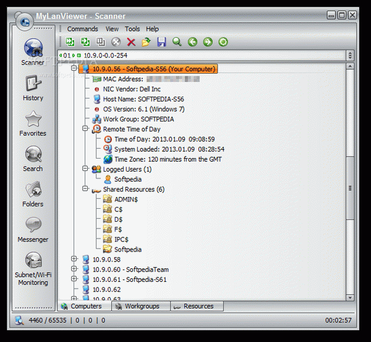Screen dimensions: 371x342
Task: Select the Time of Day 09:08:59 row
Action: [x=160, y=139]
